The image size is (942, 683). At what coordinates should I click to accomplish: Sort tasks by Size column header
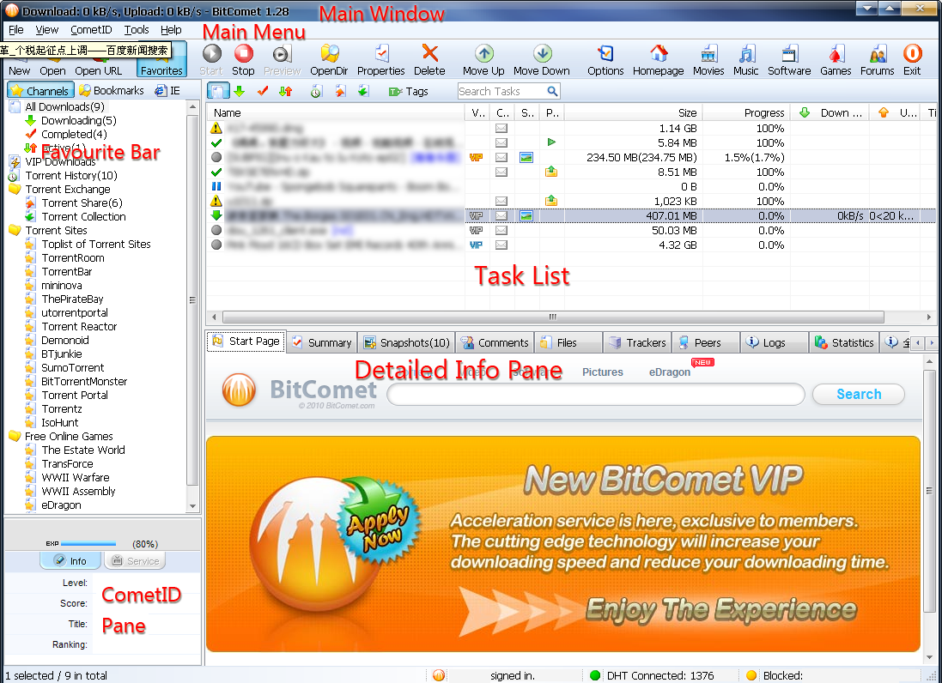[634, 113]
